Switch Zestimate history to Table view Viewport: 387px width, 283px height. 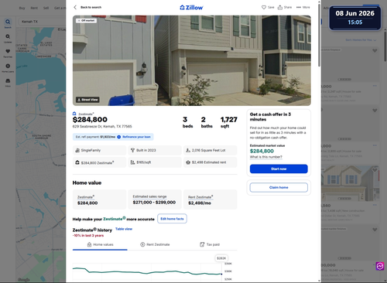[x=124, y=229]
